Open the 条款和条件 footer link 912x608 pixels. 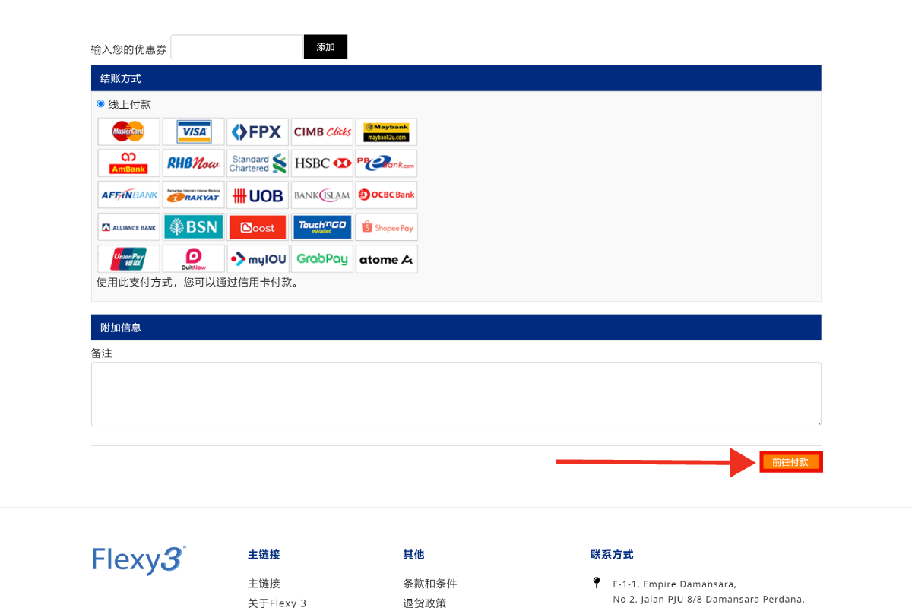tap(430, 584)
